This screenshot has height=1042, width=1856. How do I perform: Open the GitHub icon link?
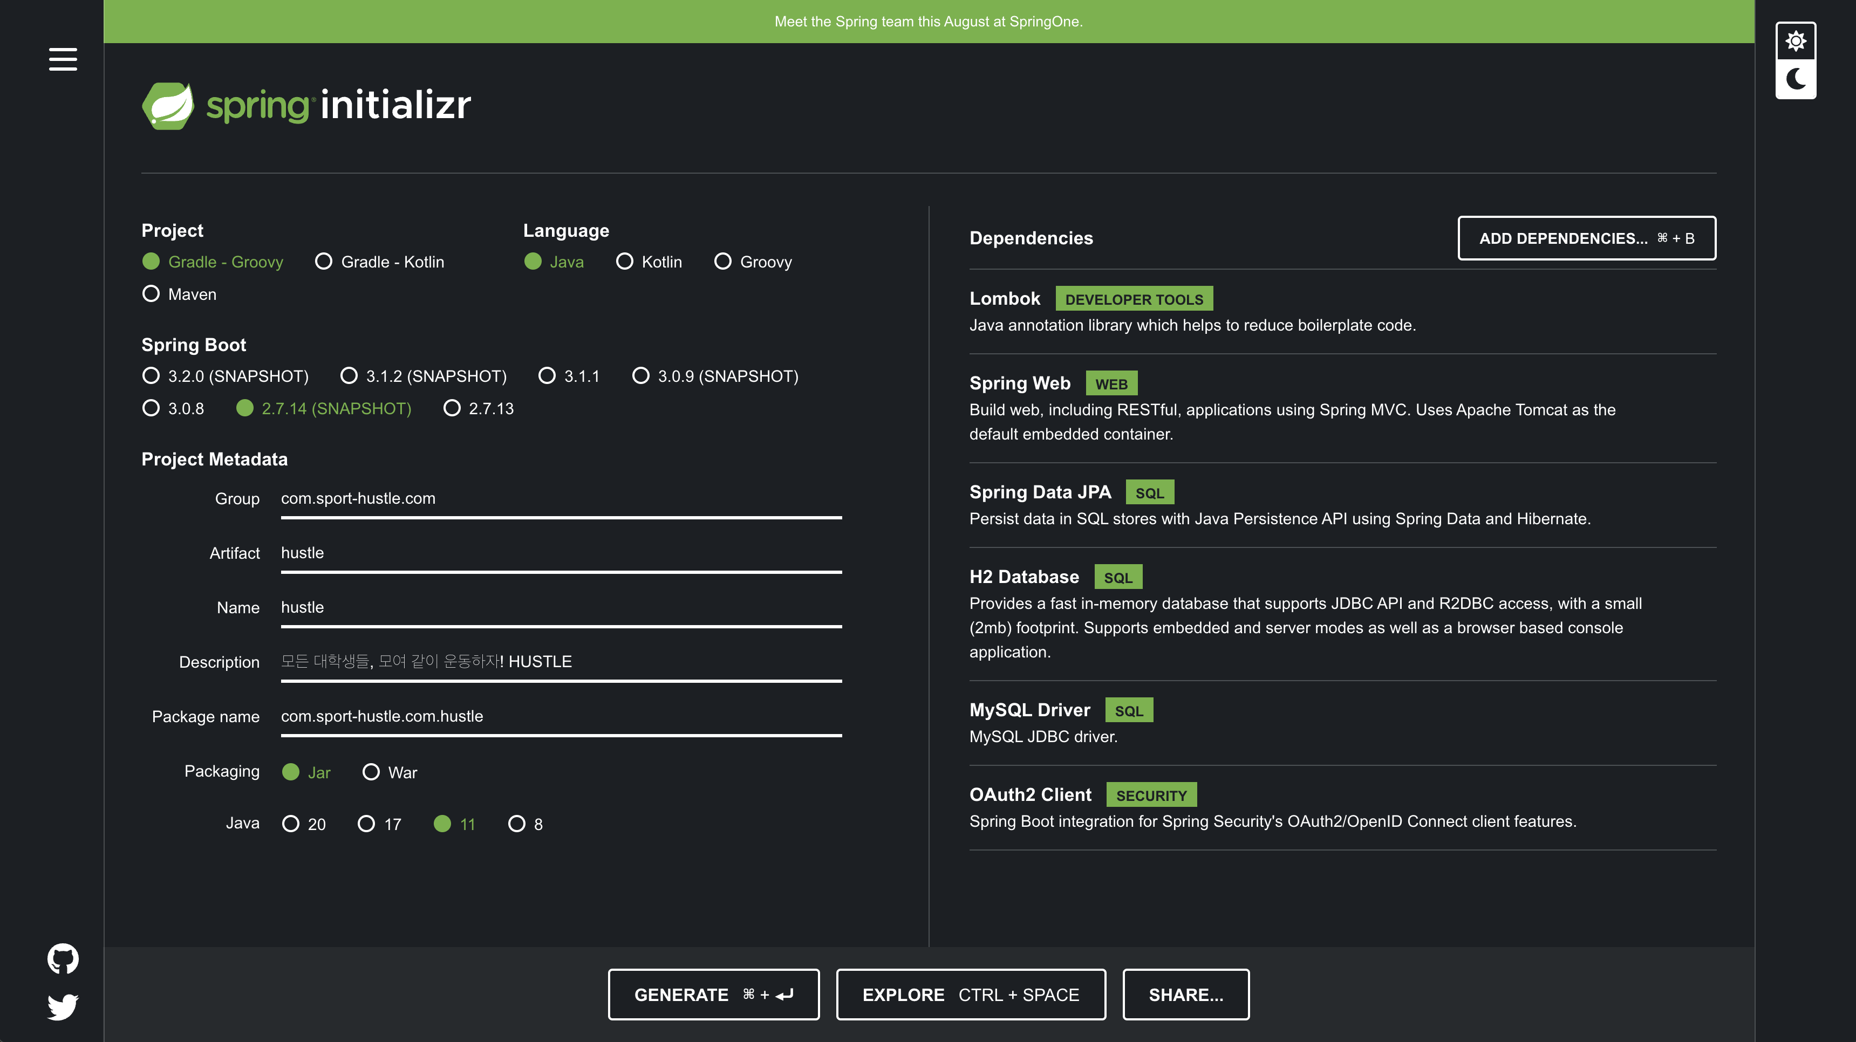63,958
